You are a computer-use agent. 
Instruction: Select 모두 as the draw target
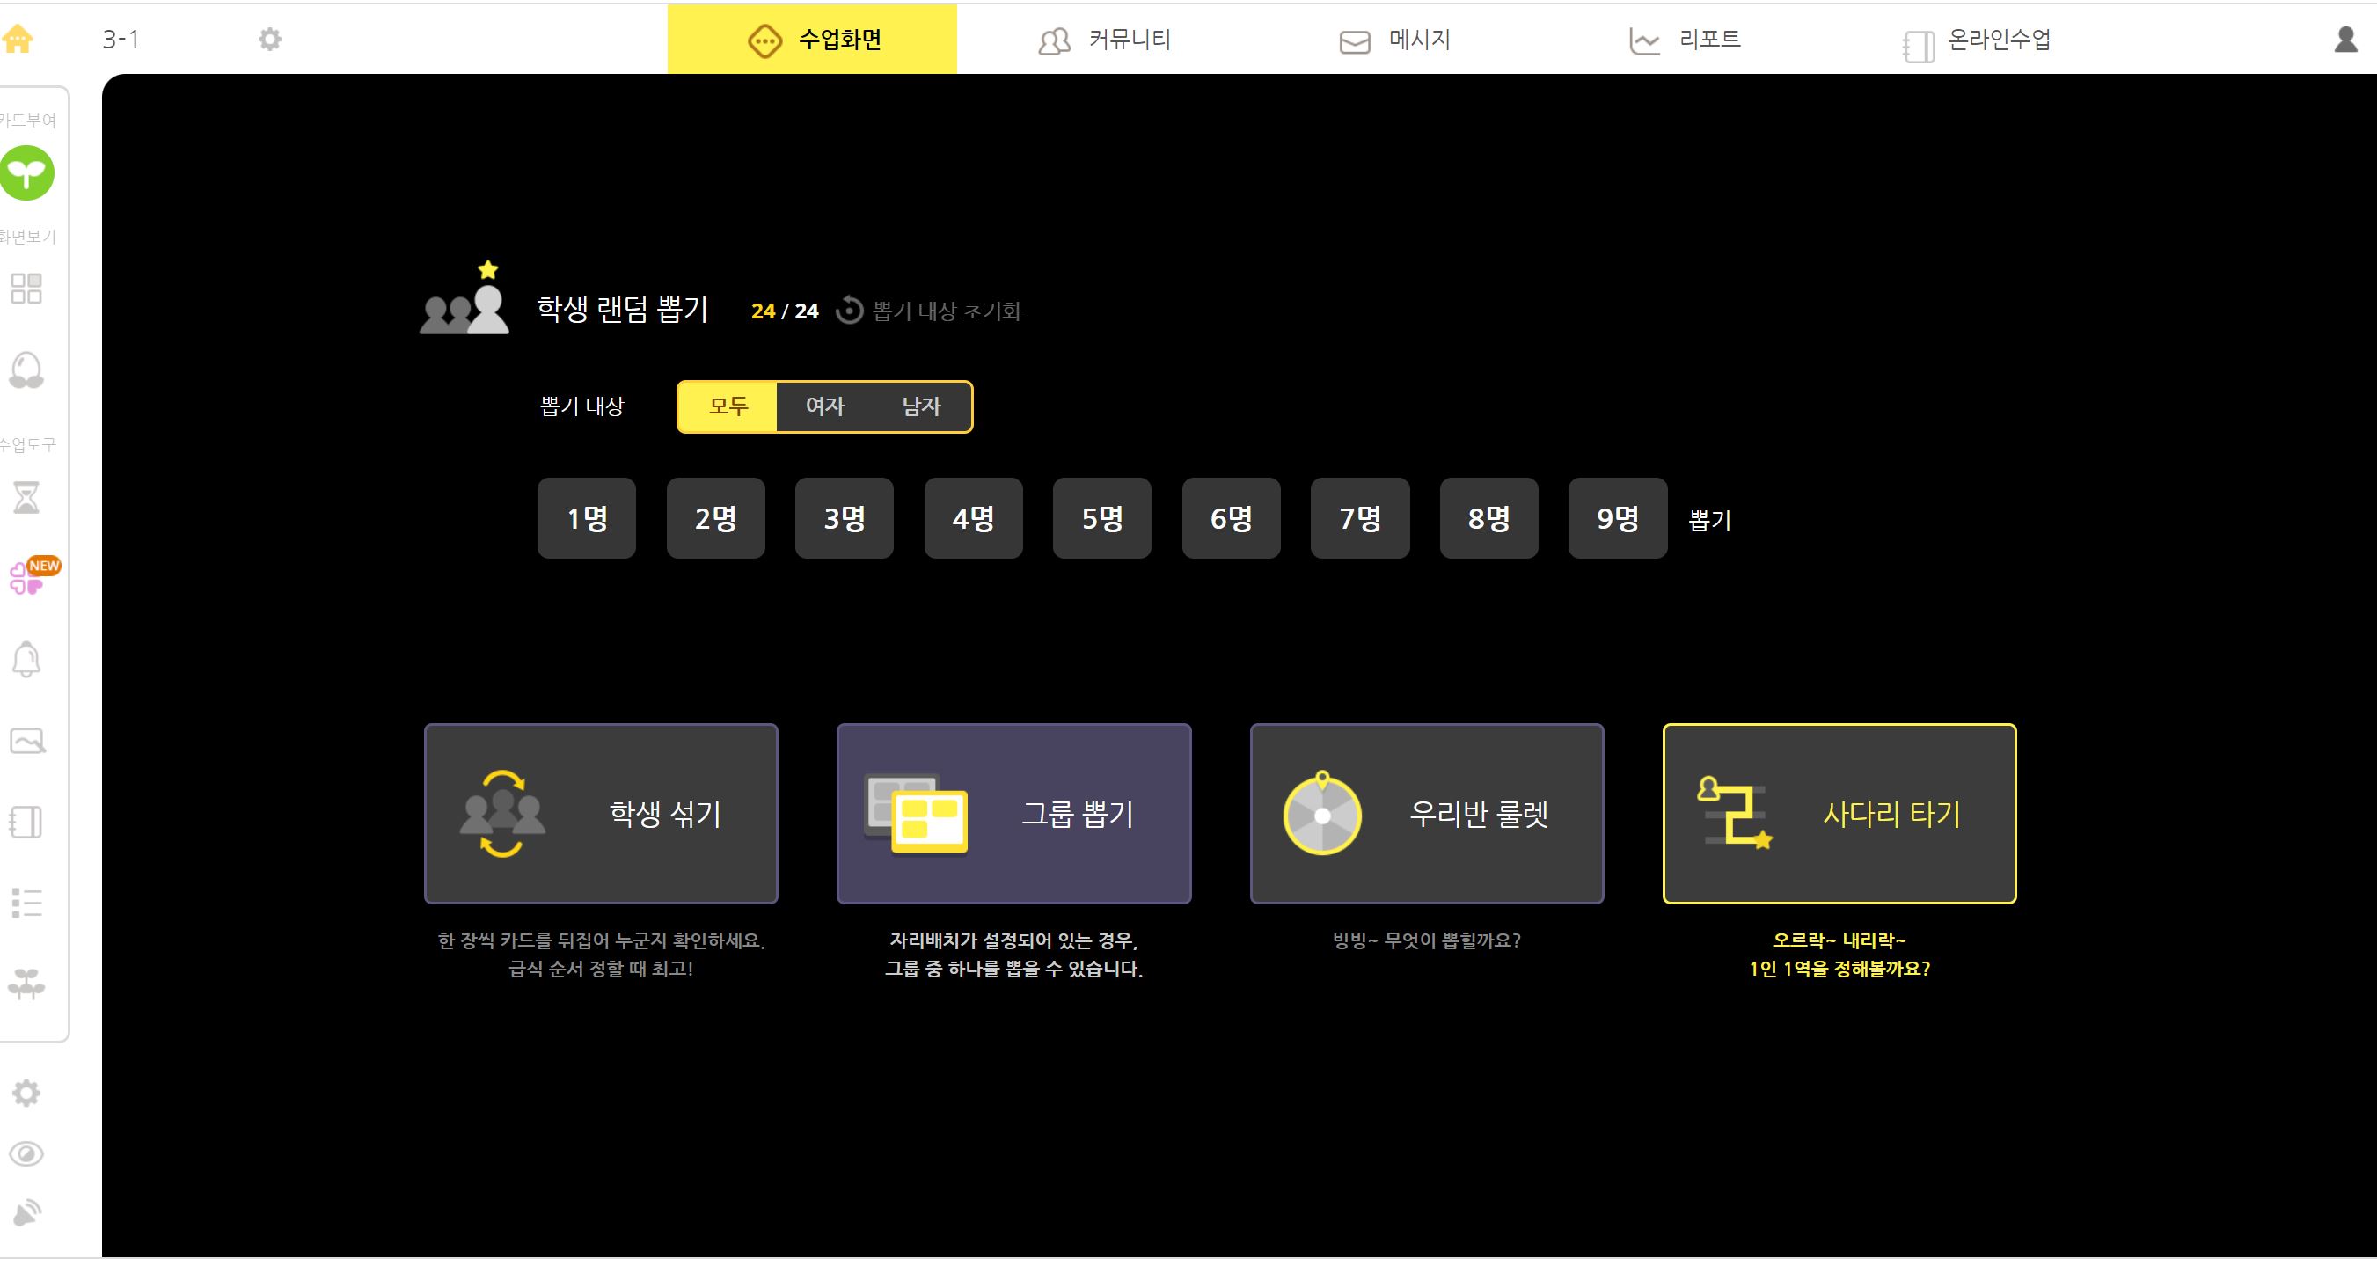pos(728,406)
